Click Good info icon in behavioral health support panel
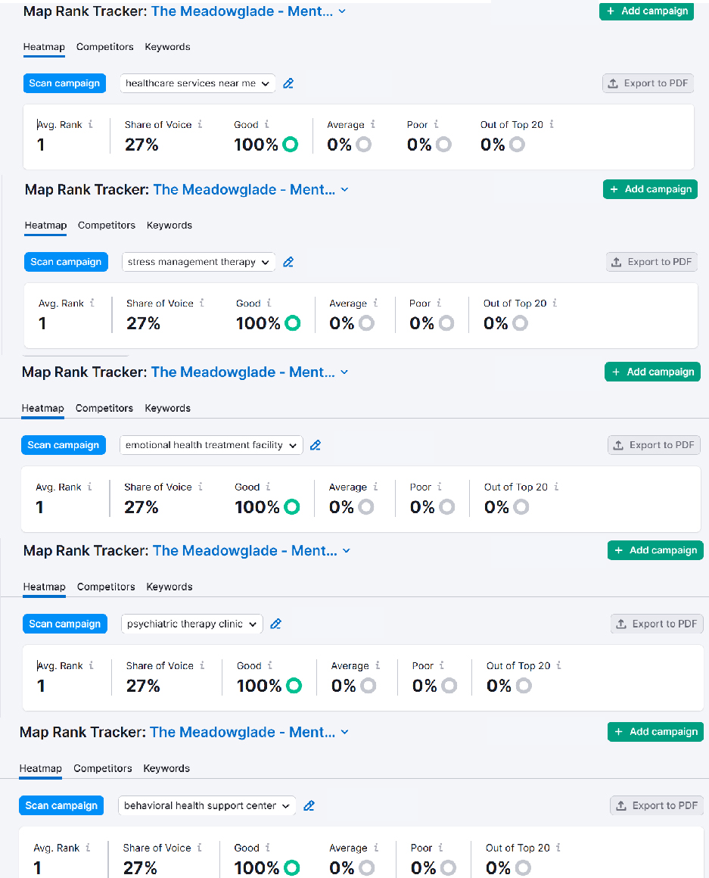The width and height of the screenshot is (709, 878). tap(268, 848)
